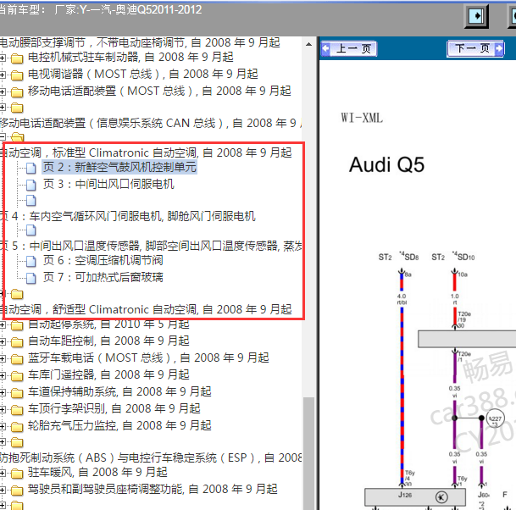Expand 移动电话适配装置 (MOST 总线) folder
The width and height of the screenshot is (516, 510).
(x=3, y=91)
